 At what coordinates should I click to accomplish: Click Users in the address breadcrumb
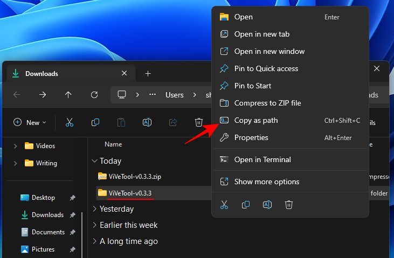[174, 95]
